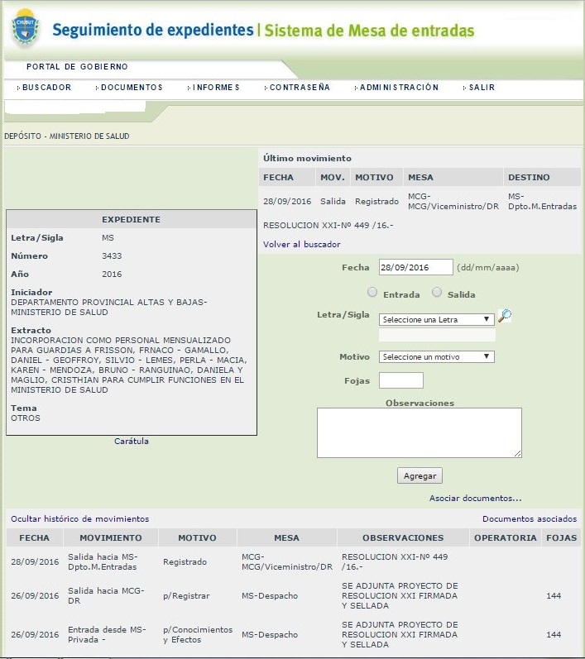Click 'p/Conocimientos y Efectos' motivo cell
The image size is (585, 659).
click(198, 635)
